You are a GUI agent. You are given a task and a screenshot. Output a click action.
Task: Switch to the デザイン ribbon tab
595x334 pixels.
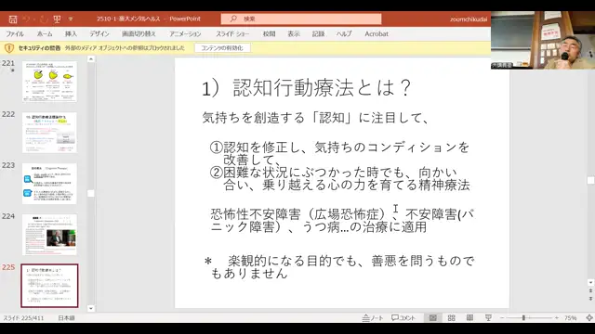coord(99,33)
